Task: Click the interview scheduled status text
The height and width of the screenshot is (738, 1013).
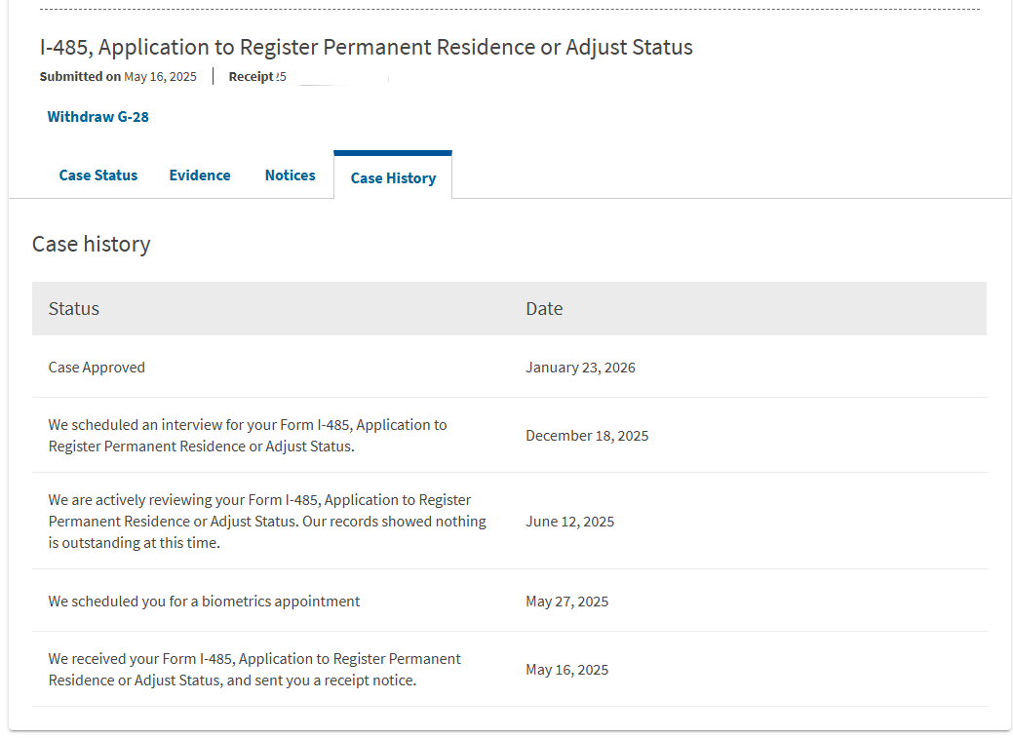Action: tap(248, 436)
